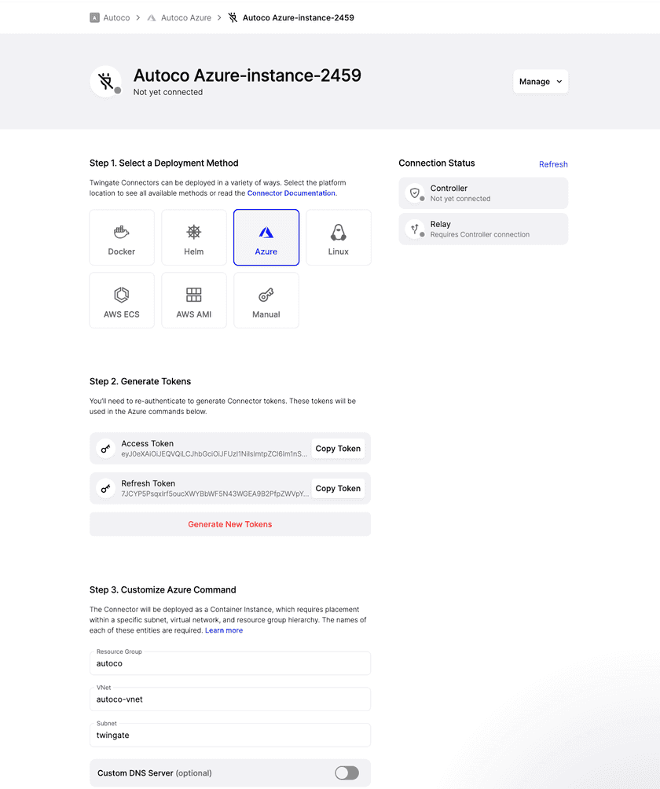Click the 'Step 1. Select a Deployment Method' heading
Viewport: 660px width, 789px height.
[164, 163]
